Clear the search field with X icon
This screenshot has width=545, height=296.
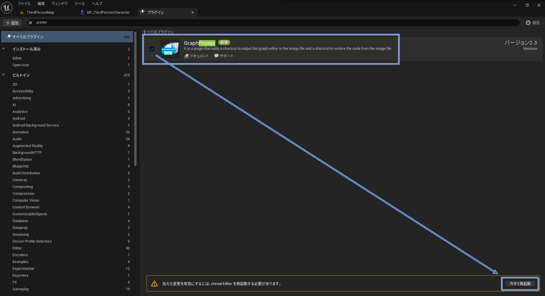pos(30,23)
